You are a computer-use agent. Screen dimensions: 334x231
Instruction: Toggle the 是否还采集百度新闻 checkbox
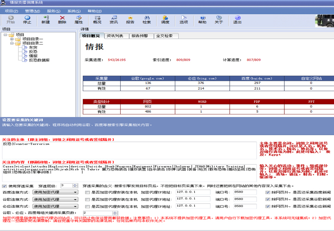point(268,192)
